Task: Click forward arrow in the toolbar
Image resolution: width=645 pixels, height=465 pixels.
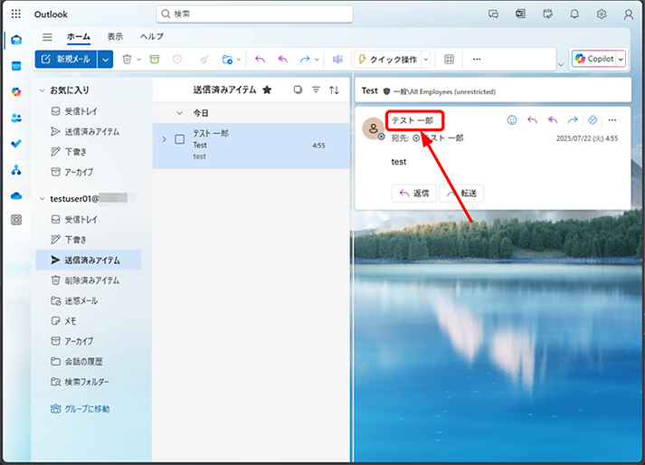Action: click(305, 60)
